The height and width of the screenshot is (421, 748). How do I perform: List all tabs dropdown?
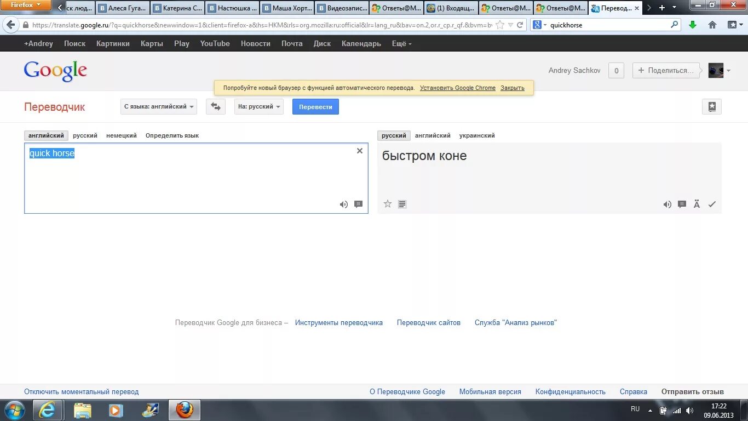coord(674,8)
